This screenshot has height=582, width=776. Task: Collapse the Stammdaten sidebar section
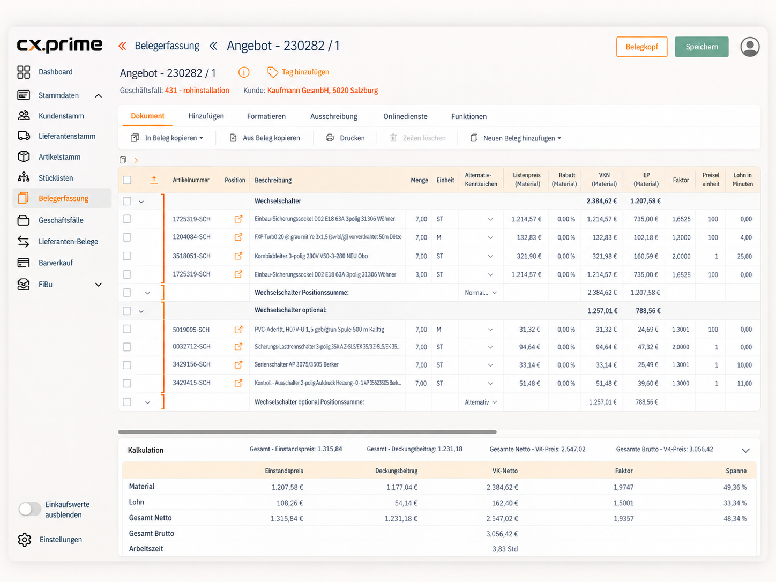coord(99,95)
